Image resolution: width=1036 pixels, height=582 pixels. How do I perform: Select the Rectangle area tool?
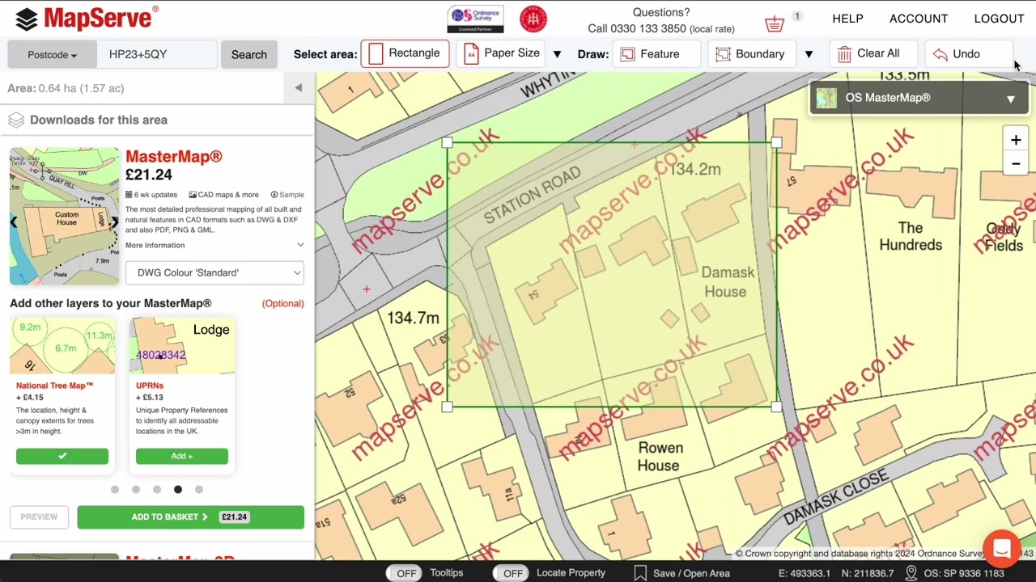tap(405, 53)
